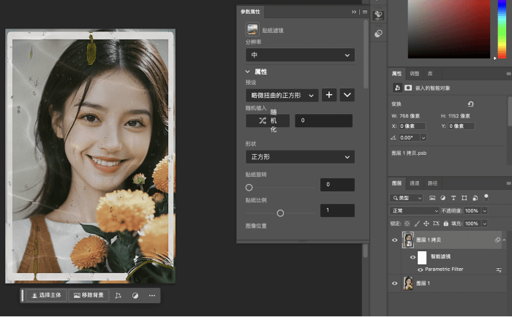Open the 预设 dropdown 略微扭曲的正方形
The height and width of the screenshot is (317, 512).
[282, 95]
